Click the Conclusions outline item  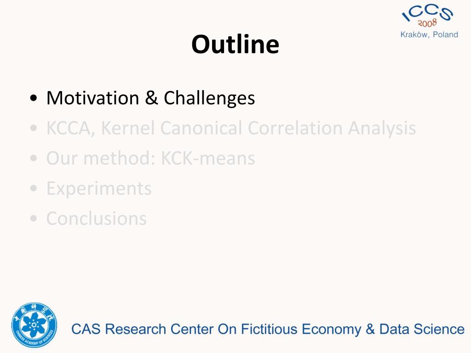pyautogui.click(x=97, y=218)
